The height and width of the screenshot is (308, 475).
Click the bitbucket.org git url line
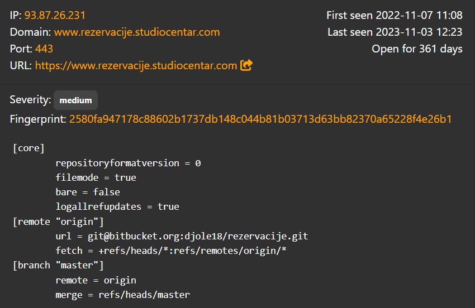[182, 236]
